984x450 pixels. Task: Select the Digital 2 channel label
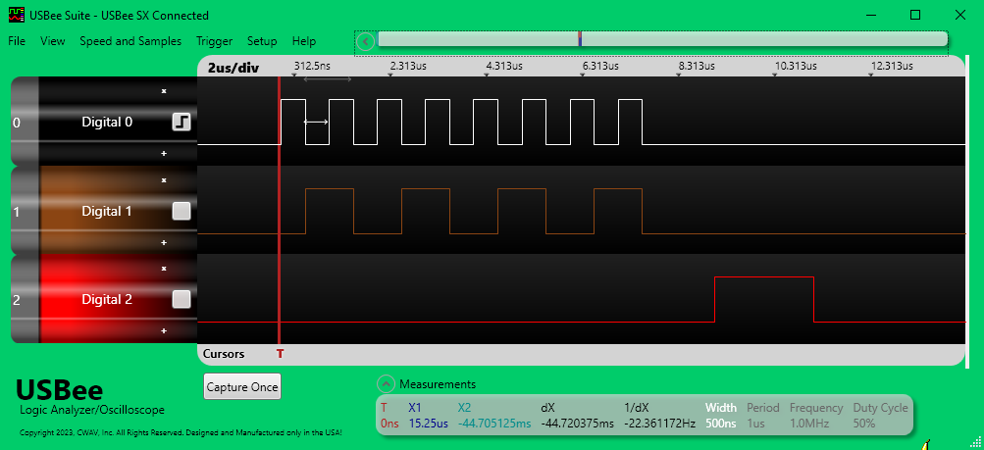coord(107,300)
